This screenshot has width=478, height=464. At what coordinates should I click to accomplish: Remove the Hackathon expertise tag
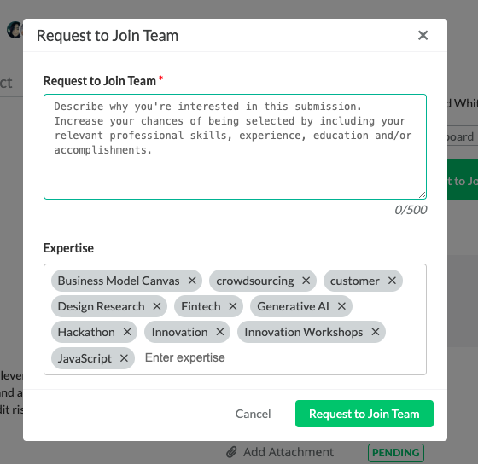(127, 332)
